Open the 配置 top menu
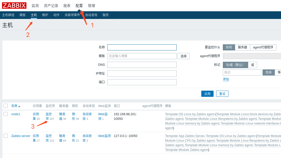This screenshot has height=158, width=281. pyautogui.click(x=79, y=6)
